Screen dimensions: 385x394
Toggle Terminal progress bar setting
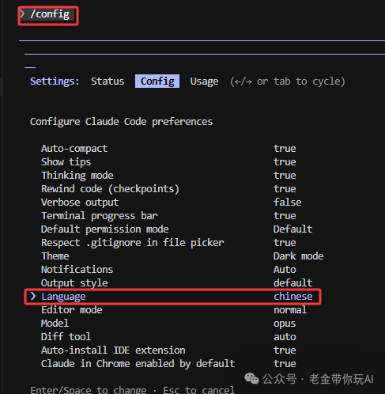(x=168, y=216)
